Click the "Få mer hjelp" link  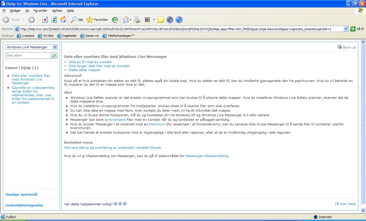click(345, 204)
